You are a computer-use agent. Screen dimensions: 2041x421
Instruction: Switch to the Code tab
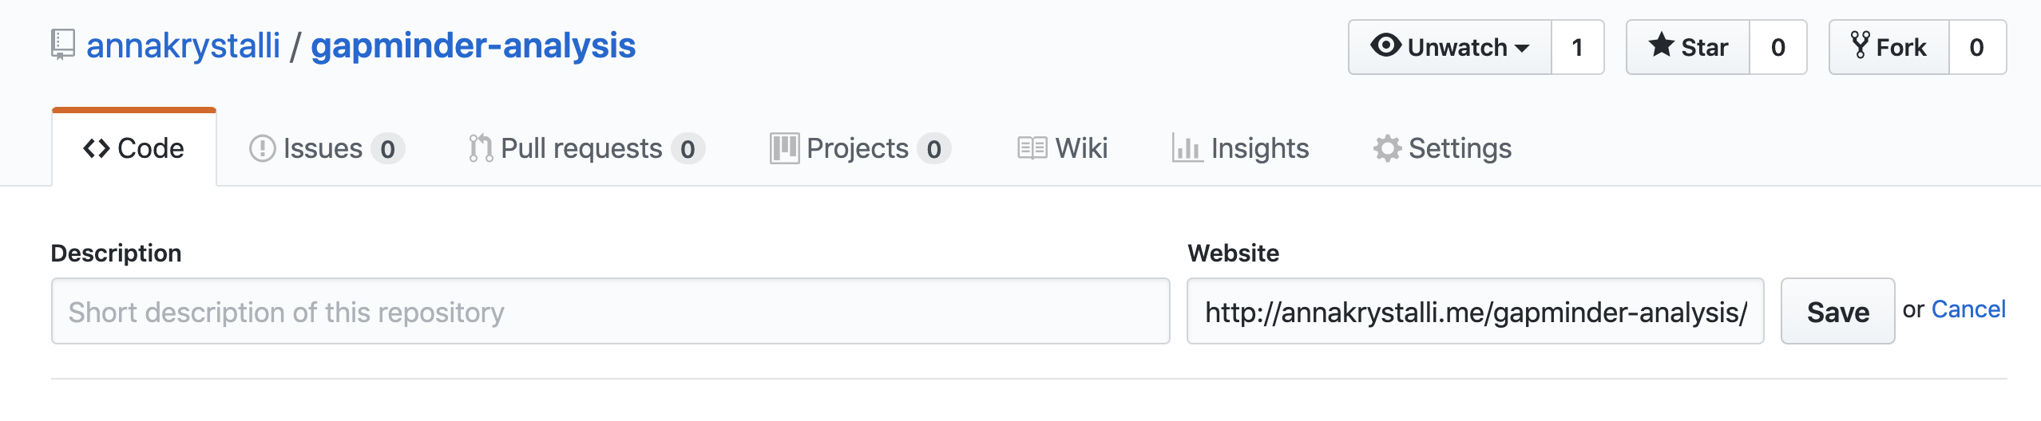tap(134, 148)
